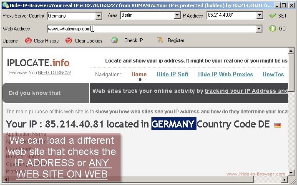297x185 pixels.
Task: Open the IP Address dropdown arrow
Action: pos(260,15)
